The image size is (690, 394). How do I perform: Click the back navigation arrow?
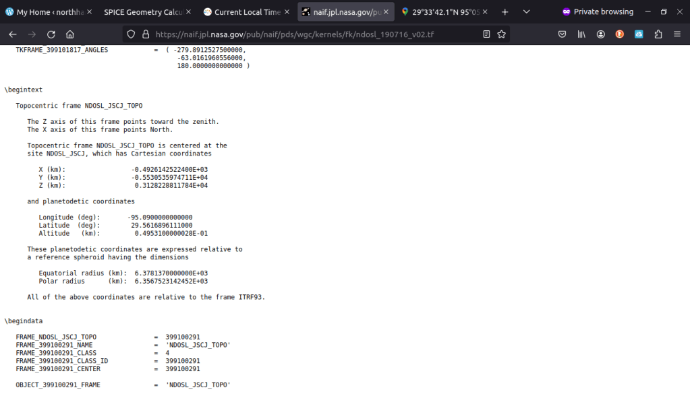(x=12, y=34)
